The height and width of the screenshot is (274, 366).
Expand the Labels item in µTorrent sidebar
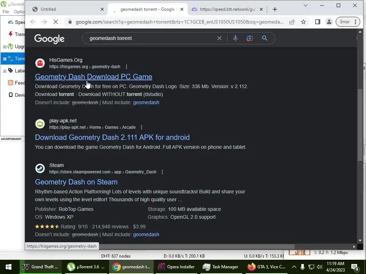tap(5, 71)
